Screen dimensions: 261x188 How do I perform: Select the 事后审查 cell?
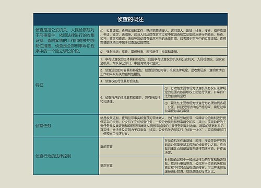[131, 166]
